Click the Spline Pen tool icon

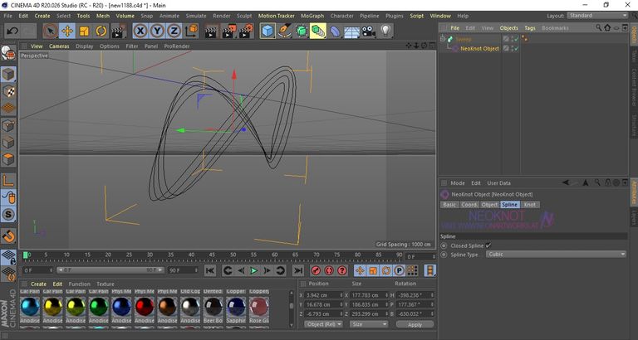(x=284, y=31)
